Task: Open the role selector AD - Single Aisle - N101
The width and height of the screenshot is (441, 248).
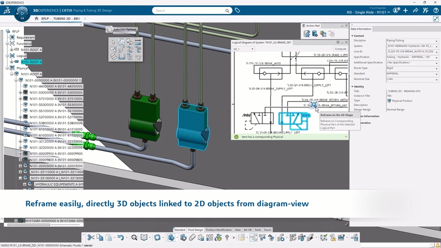Action: coord(368,12)
